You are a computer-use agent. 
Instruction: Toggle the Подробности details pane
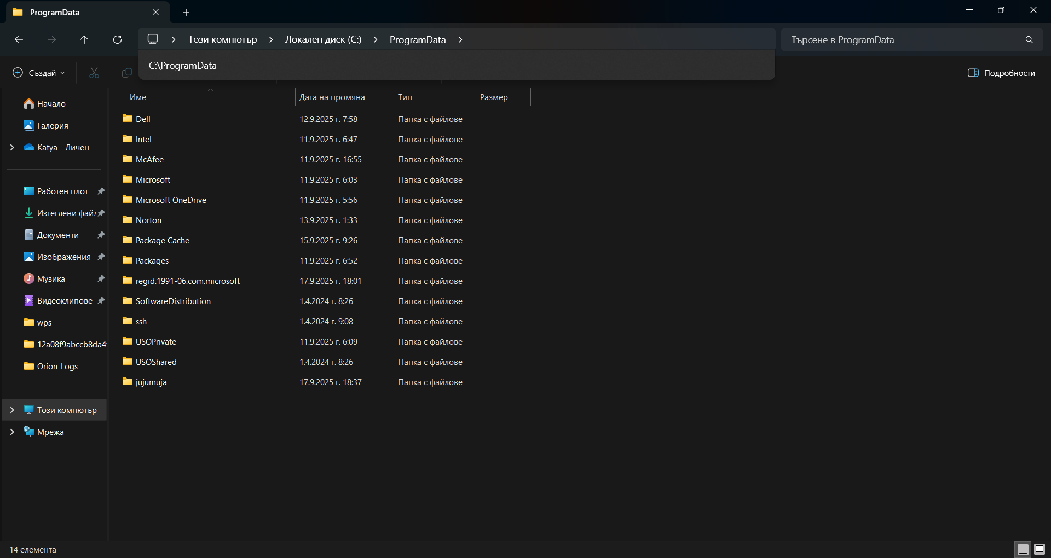(1001, 73)
